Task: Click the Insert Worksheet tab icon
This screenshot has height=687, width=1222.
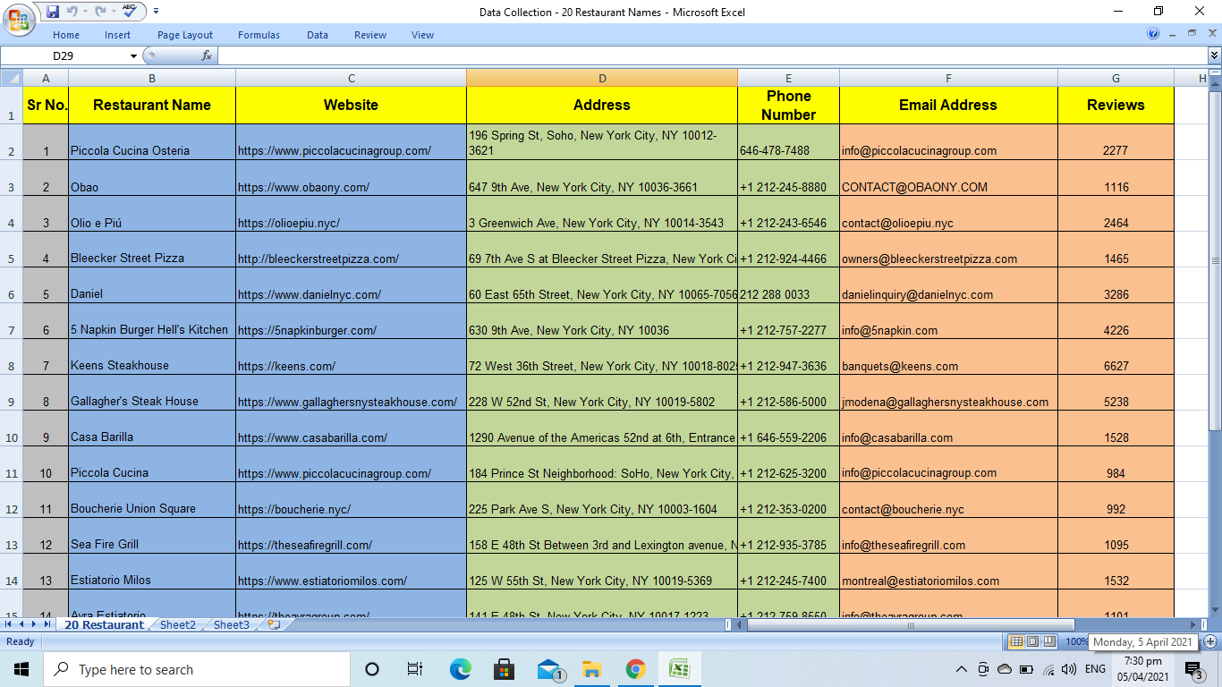Action: (274, 624)
